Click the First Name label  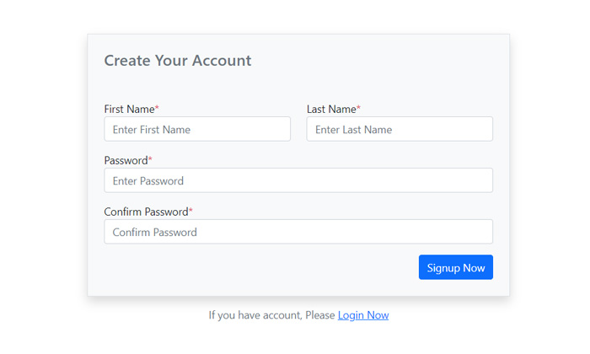pos(131,109)
